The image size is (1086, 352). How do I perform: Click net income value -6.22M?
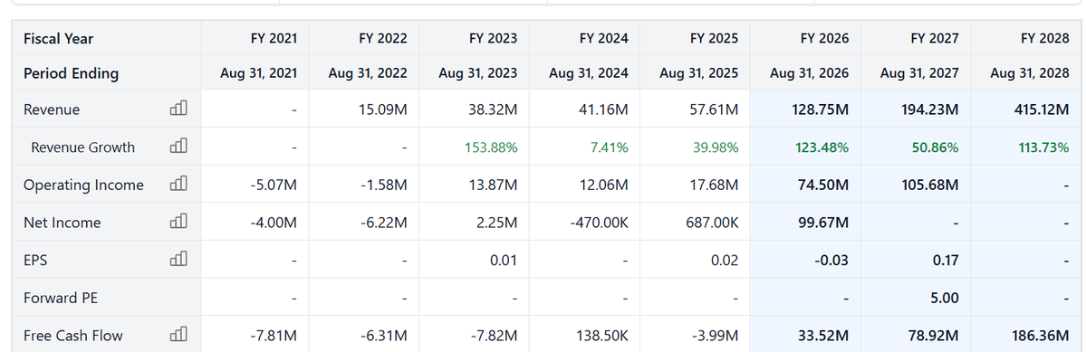tap(384, 223)
